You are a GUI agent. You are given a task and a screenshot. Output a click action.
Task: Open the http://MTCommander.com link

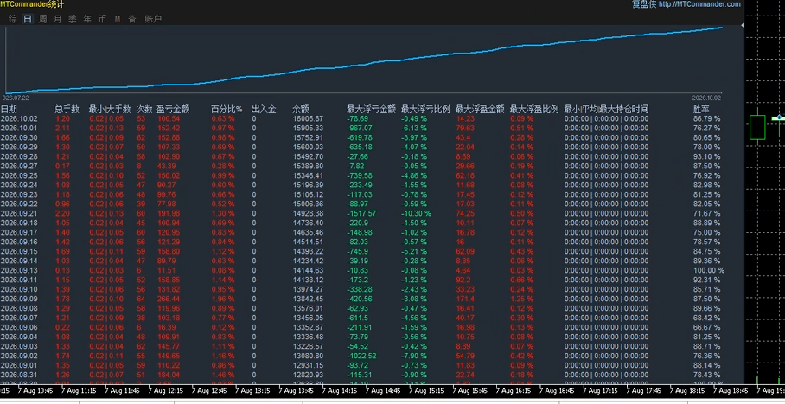[x=699, y=4]
